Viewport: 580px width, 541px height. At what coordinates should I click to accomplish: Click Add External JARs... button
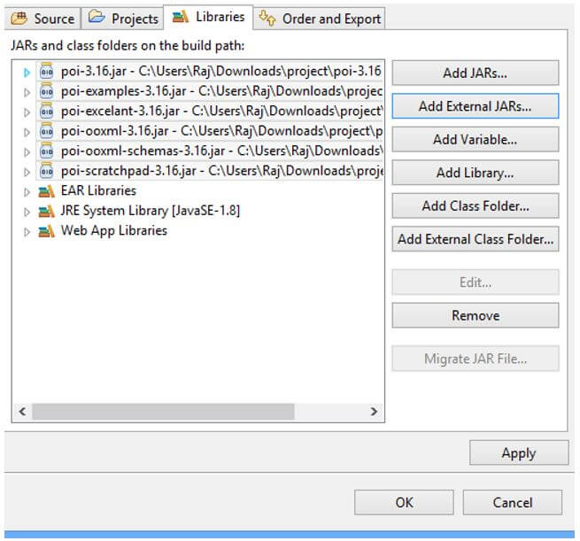476,106
